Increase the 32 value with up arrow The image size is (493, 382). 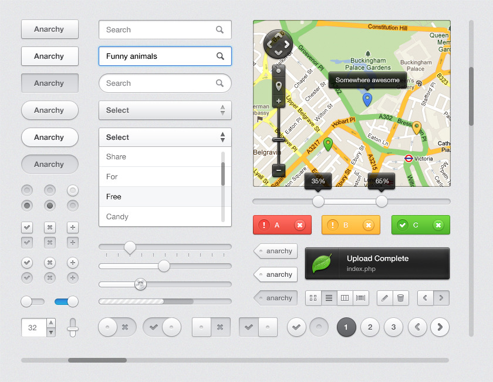click(x=51, y=323)
